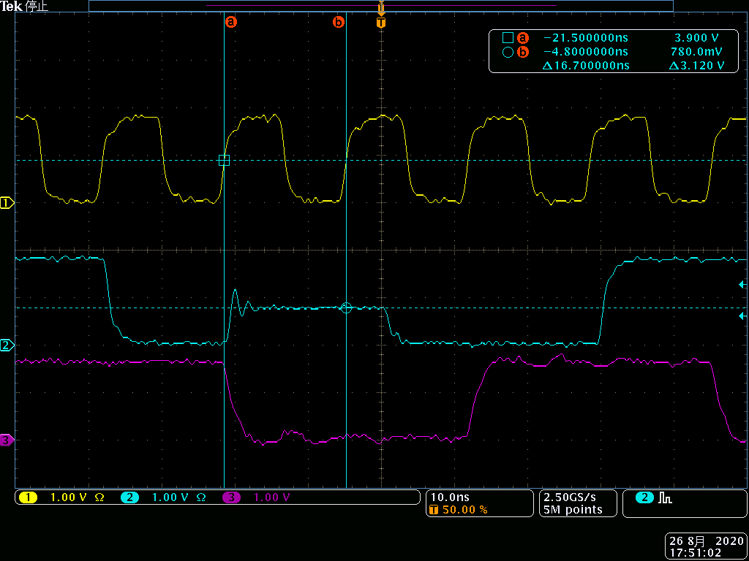
Task: Select the Channel 3 marker on left edge
Action: 6,441
